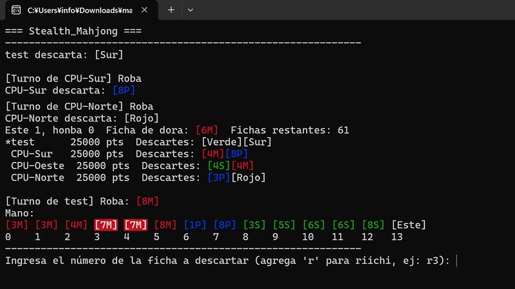The image size is (515, 289).
Task: Close the terminal tab with X
Action: point(144,10)
